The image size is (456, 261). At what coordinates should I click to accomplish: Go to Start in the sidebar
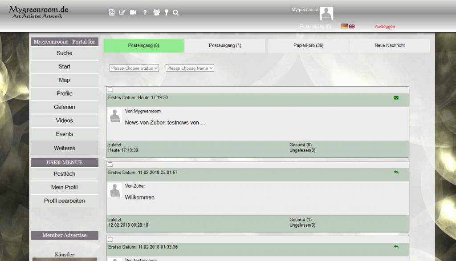[x=65, y=67]
